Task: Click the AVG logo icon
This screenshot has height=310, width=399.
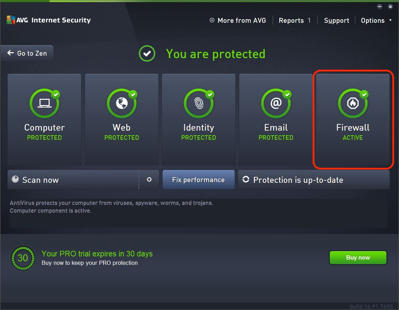Action: click(11, 20)
